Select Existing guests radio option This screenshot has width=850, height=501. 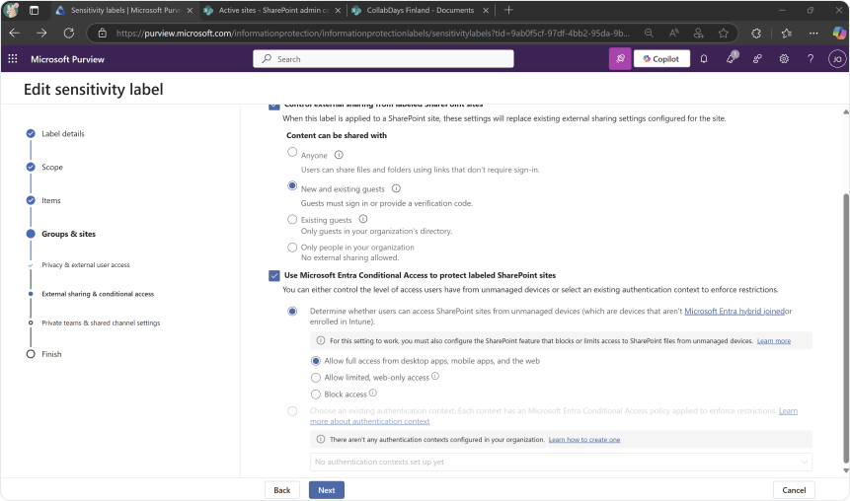(x=292, y=219)
